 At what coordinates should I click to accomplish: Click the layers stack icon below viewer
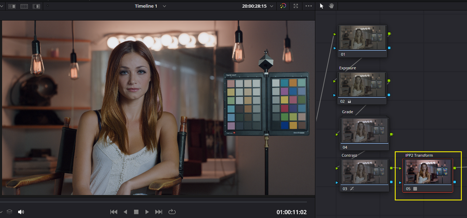(10, 212)
